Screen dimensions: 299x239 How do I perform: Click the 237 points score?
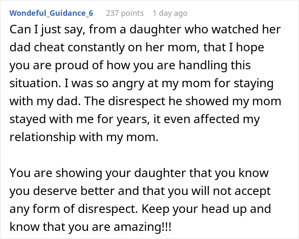coord(125,13)
